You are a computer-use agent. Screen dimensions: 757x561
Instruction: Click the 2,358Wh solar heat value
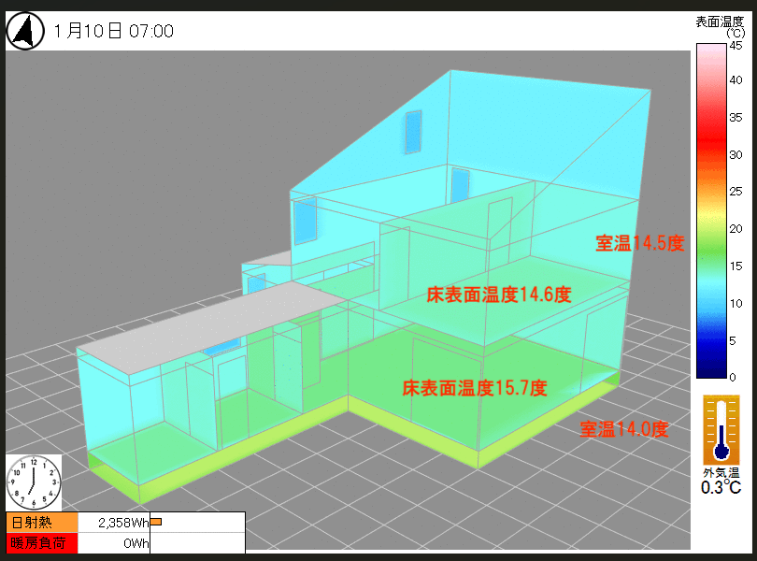tap(115, 522)
